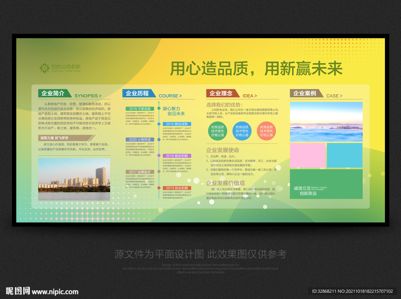Open the misty bridge landscape photo
401x299 pixels.
tap(326, 122)
